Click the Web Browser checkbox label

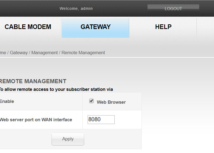tap(111, 102)
